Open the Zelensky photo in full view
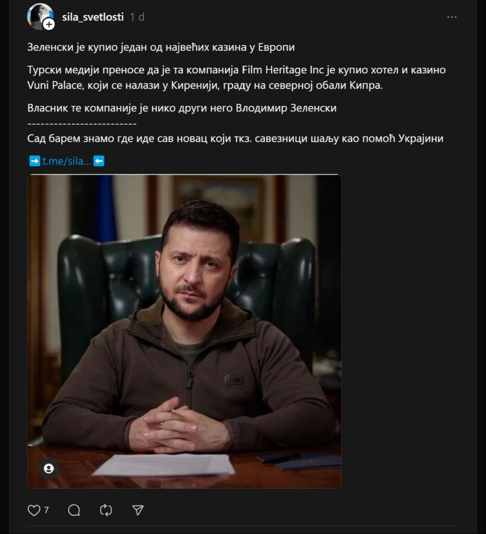This screenshot has width=486, height=534. tap(184, 331)
